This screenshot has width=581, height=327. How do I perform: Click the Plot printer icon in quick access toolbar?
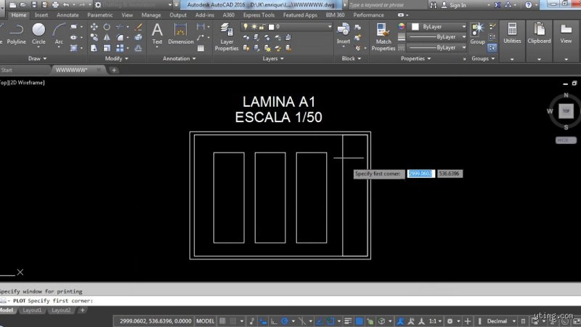tap(55, 5)
